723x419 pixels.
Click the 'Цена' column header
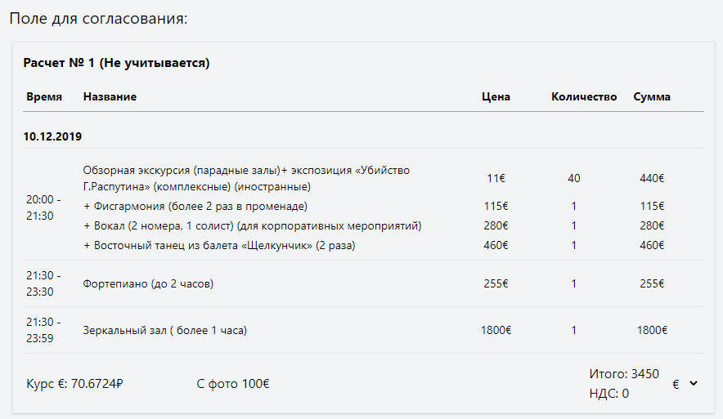pyautogui.click(x=496, y=96)
